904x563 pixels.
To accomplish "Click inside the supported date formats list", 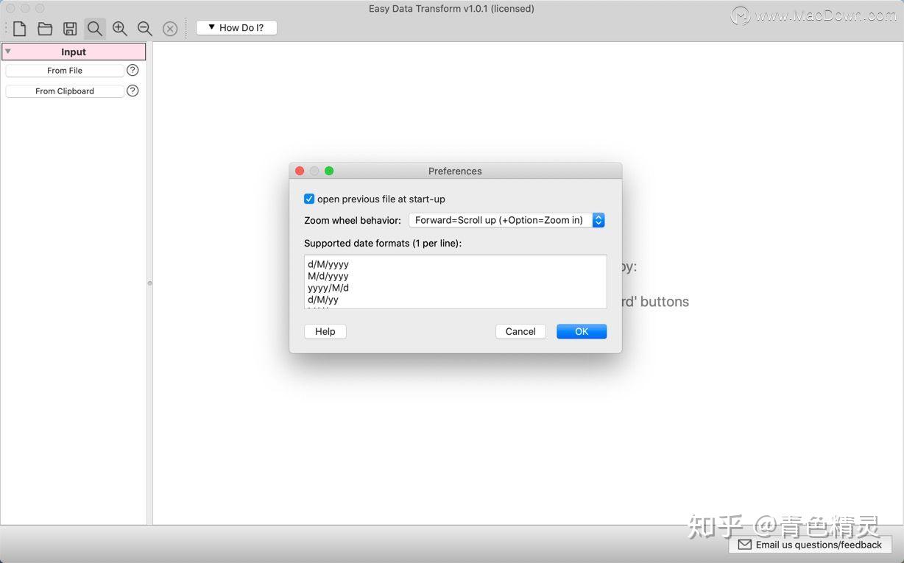I will [455, 282].
